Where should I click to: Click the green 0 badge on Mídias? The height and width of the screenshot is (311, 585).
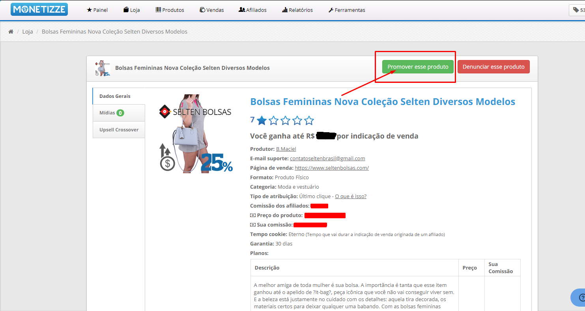click(120, 113)
